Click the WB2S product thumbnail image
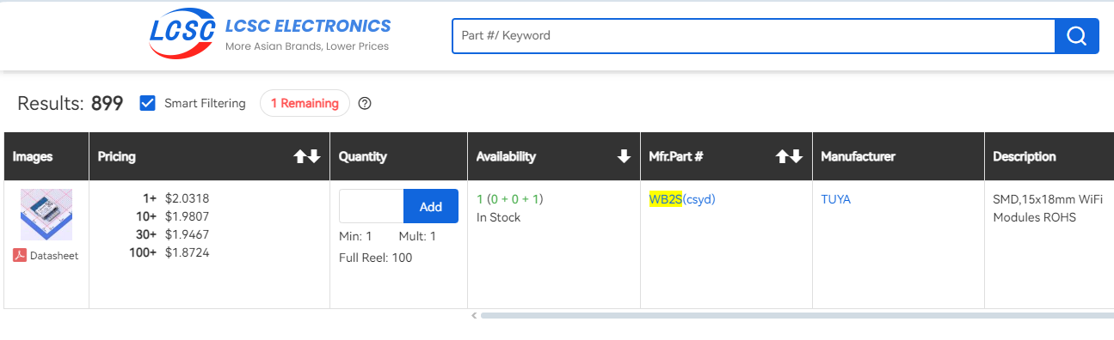This screenshot has width=1114, height=340. pos(46,215)
